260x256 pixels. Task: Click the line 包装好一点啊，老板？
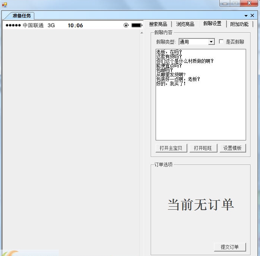pos(178,79)
